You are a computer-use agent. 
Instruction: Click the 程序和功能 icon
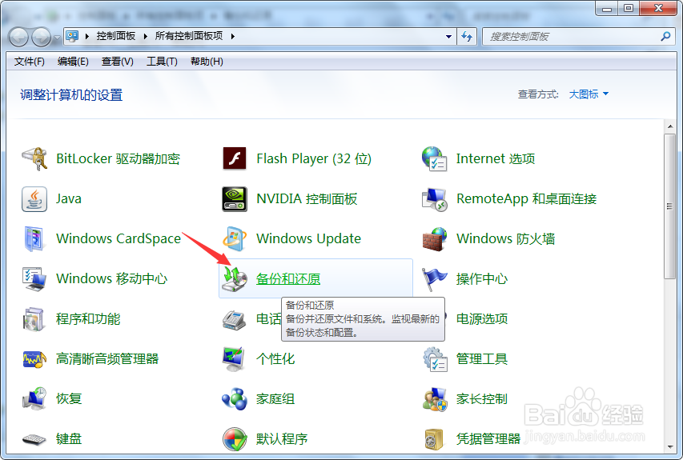click(x=34, y=319)
